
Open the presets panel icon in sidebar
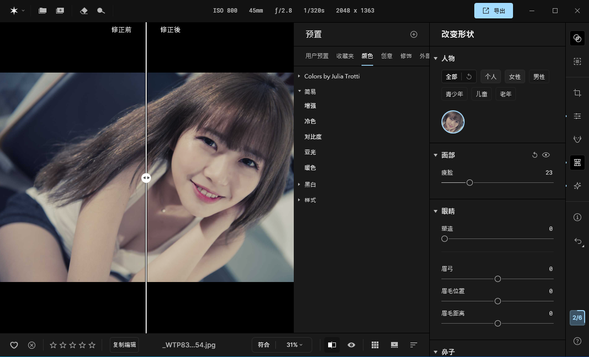point(577,38)
